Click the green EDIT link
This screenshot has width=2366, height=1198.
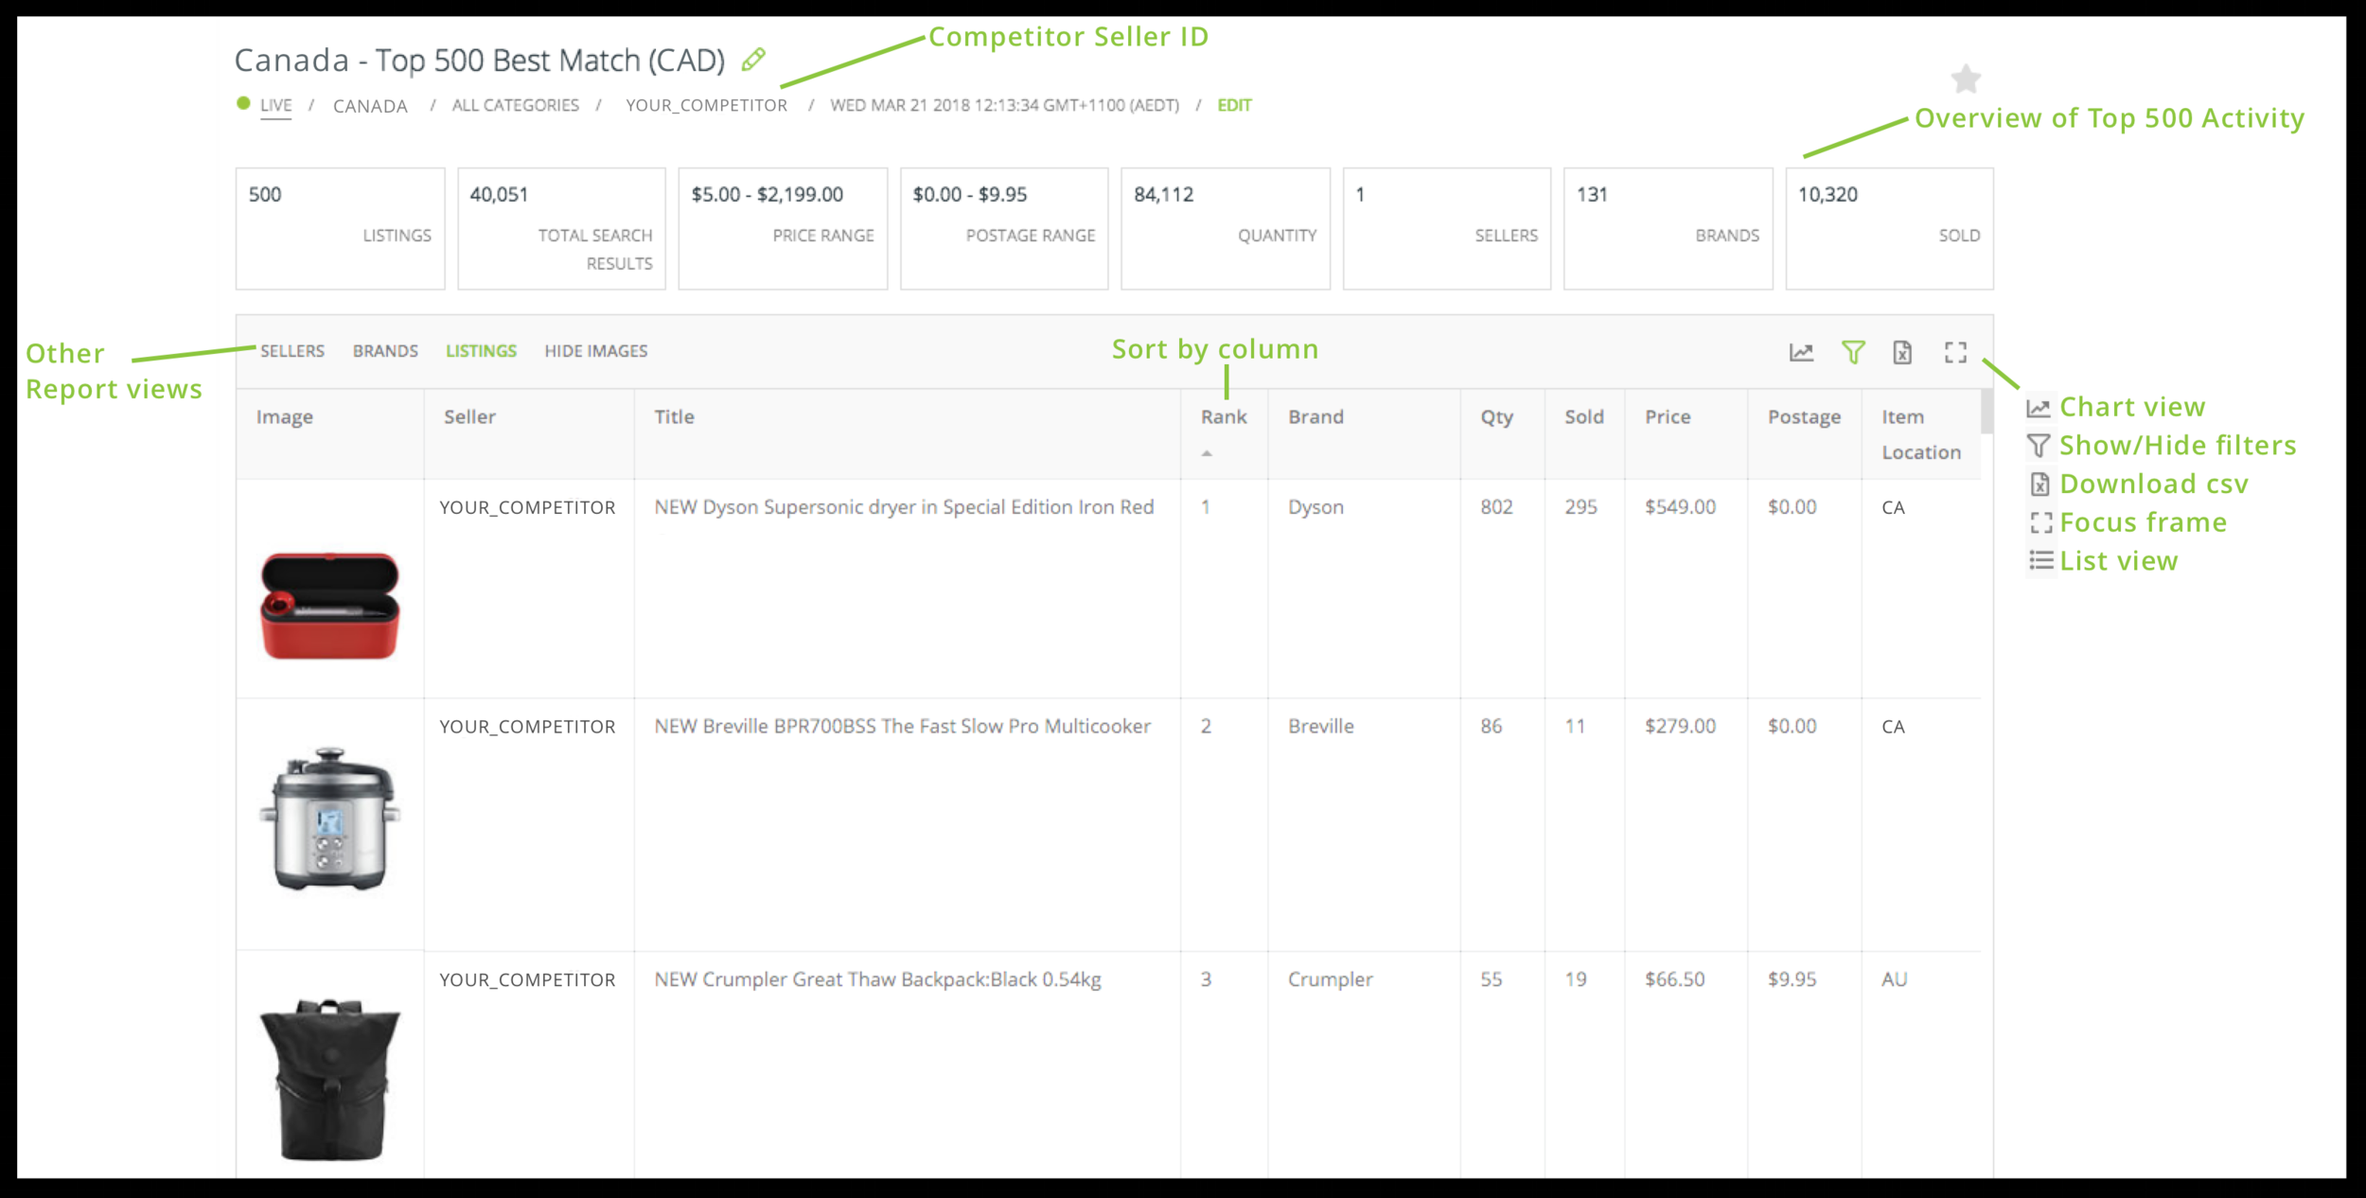[1234, 105]
